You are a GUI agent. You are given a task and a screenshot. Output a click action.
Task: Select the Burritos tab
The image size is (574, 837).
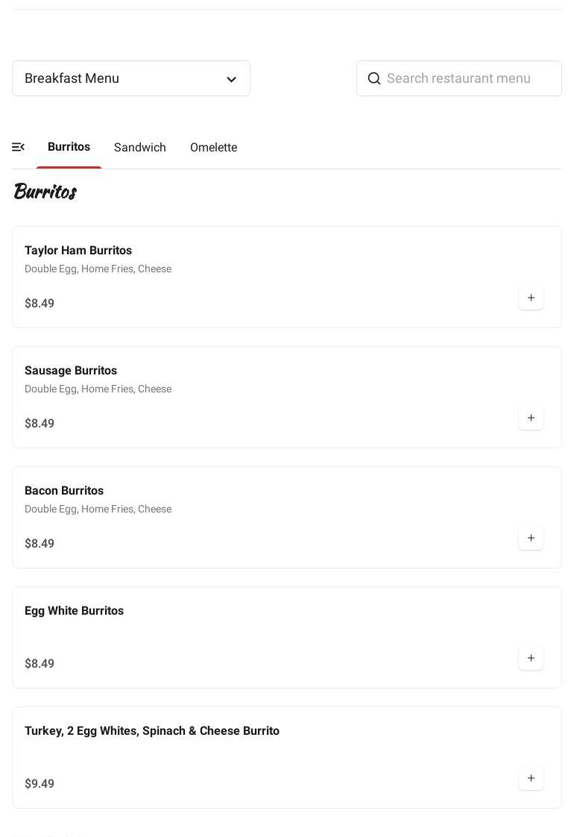[69, 147]
